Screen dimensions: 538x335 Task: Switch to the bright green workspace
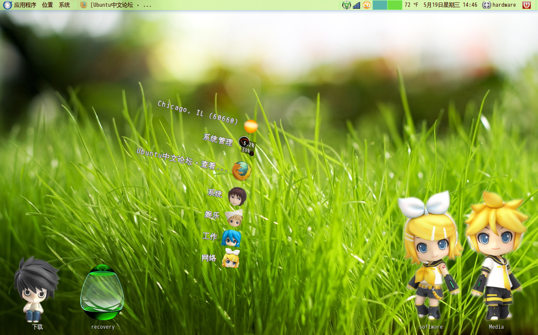coord(395,5)
